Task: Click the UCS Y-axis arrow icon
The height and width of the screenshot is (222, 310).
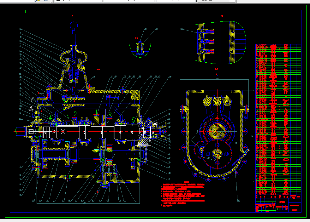Action: [x=31, y=108]
